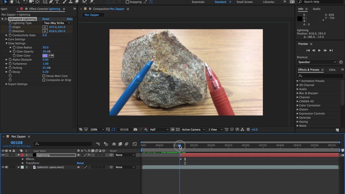Screen dimensions: 345x194
Task: Open the Half resolution dropdown
Action: point(159,130)
